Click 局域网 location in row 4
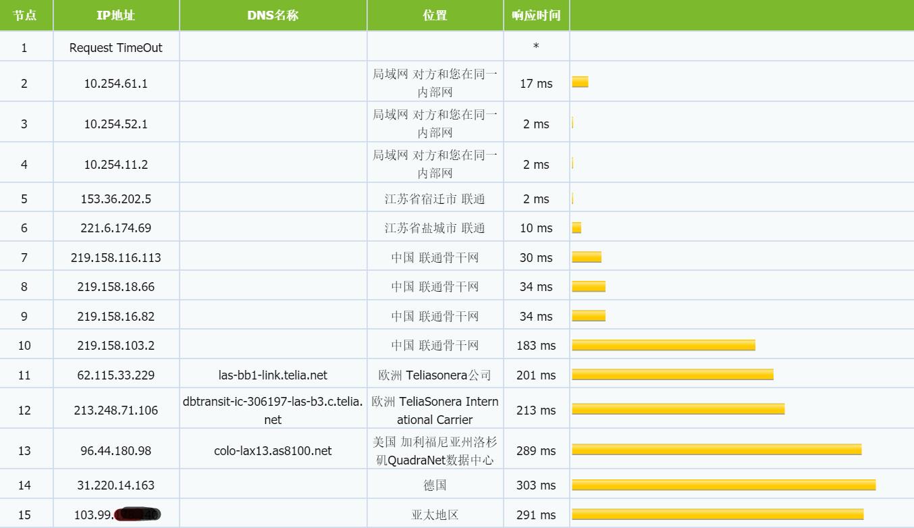Viewport: 914px width, 528px height. [435, 165]
